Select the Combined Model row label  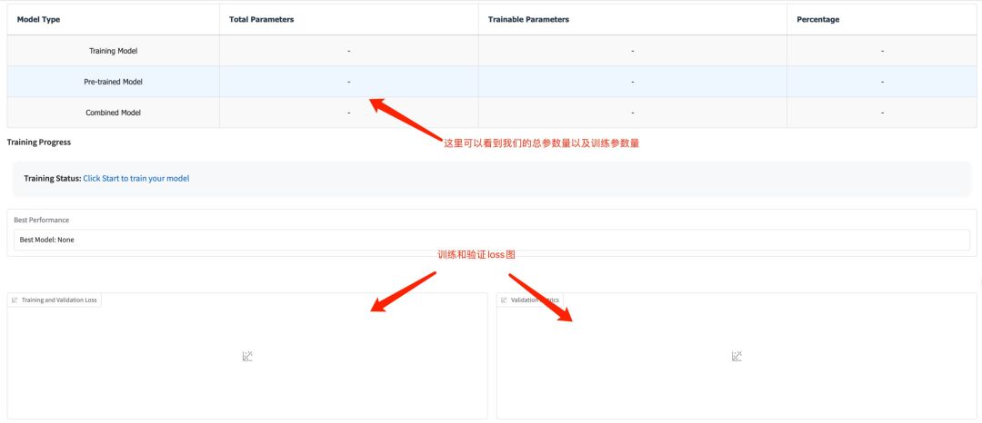coord(113,113)
